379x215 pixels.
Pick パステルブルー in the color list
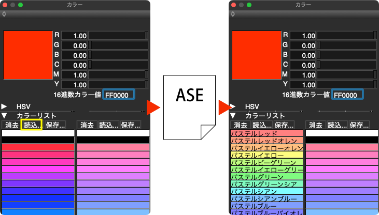coord(266,206)
